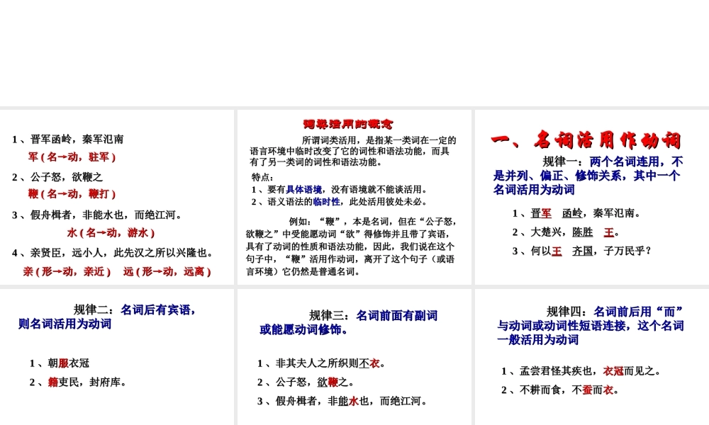This screenshot has width=709, height=425.
Task: Open the slide titled '词类活用的概念'
Action: coord(354,197)
